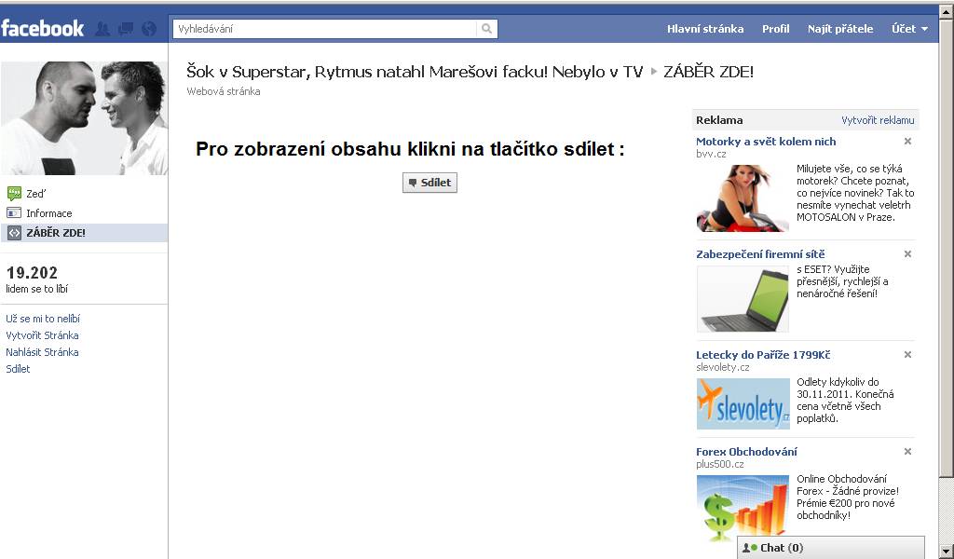954x559 pixels.
Task: Click Vytvořit Stránka link
Action: [x=42, y=335]
